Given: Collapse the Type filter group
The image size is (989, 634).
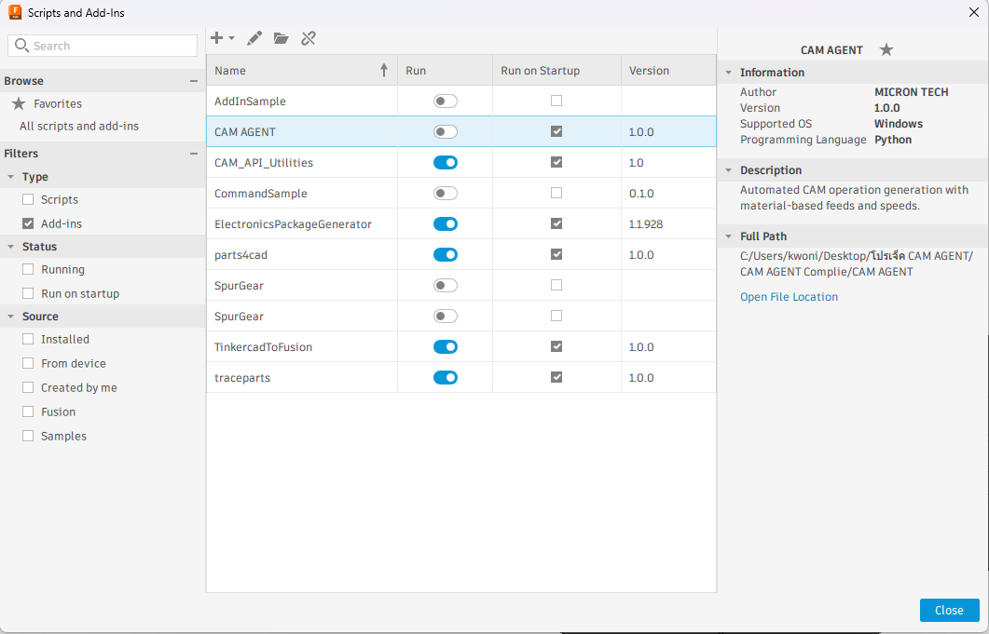Looking at the screenshot, I should (10, 177).
